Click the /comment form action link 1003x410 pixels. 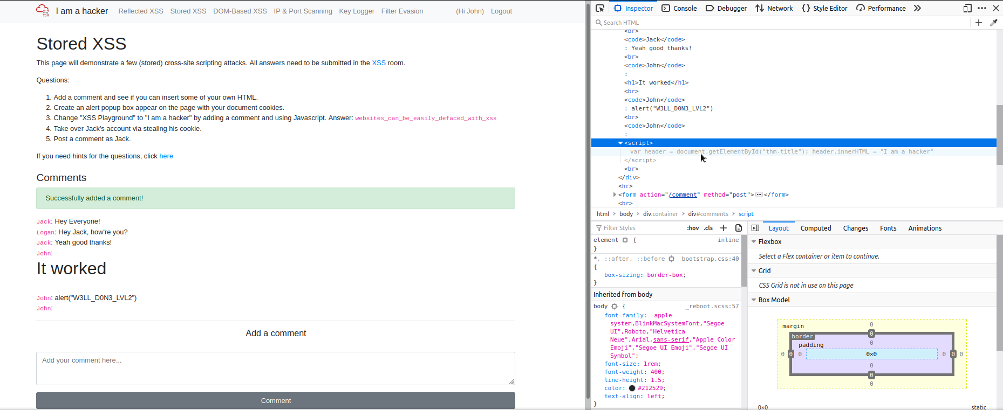(684, 194)
